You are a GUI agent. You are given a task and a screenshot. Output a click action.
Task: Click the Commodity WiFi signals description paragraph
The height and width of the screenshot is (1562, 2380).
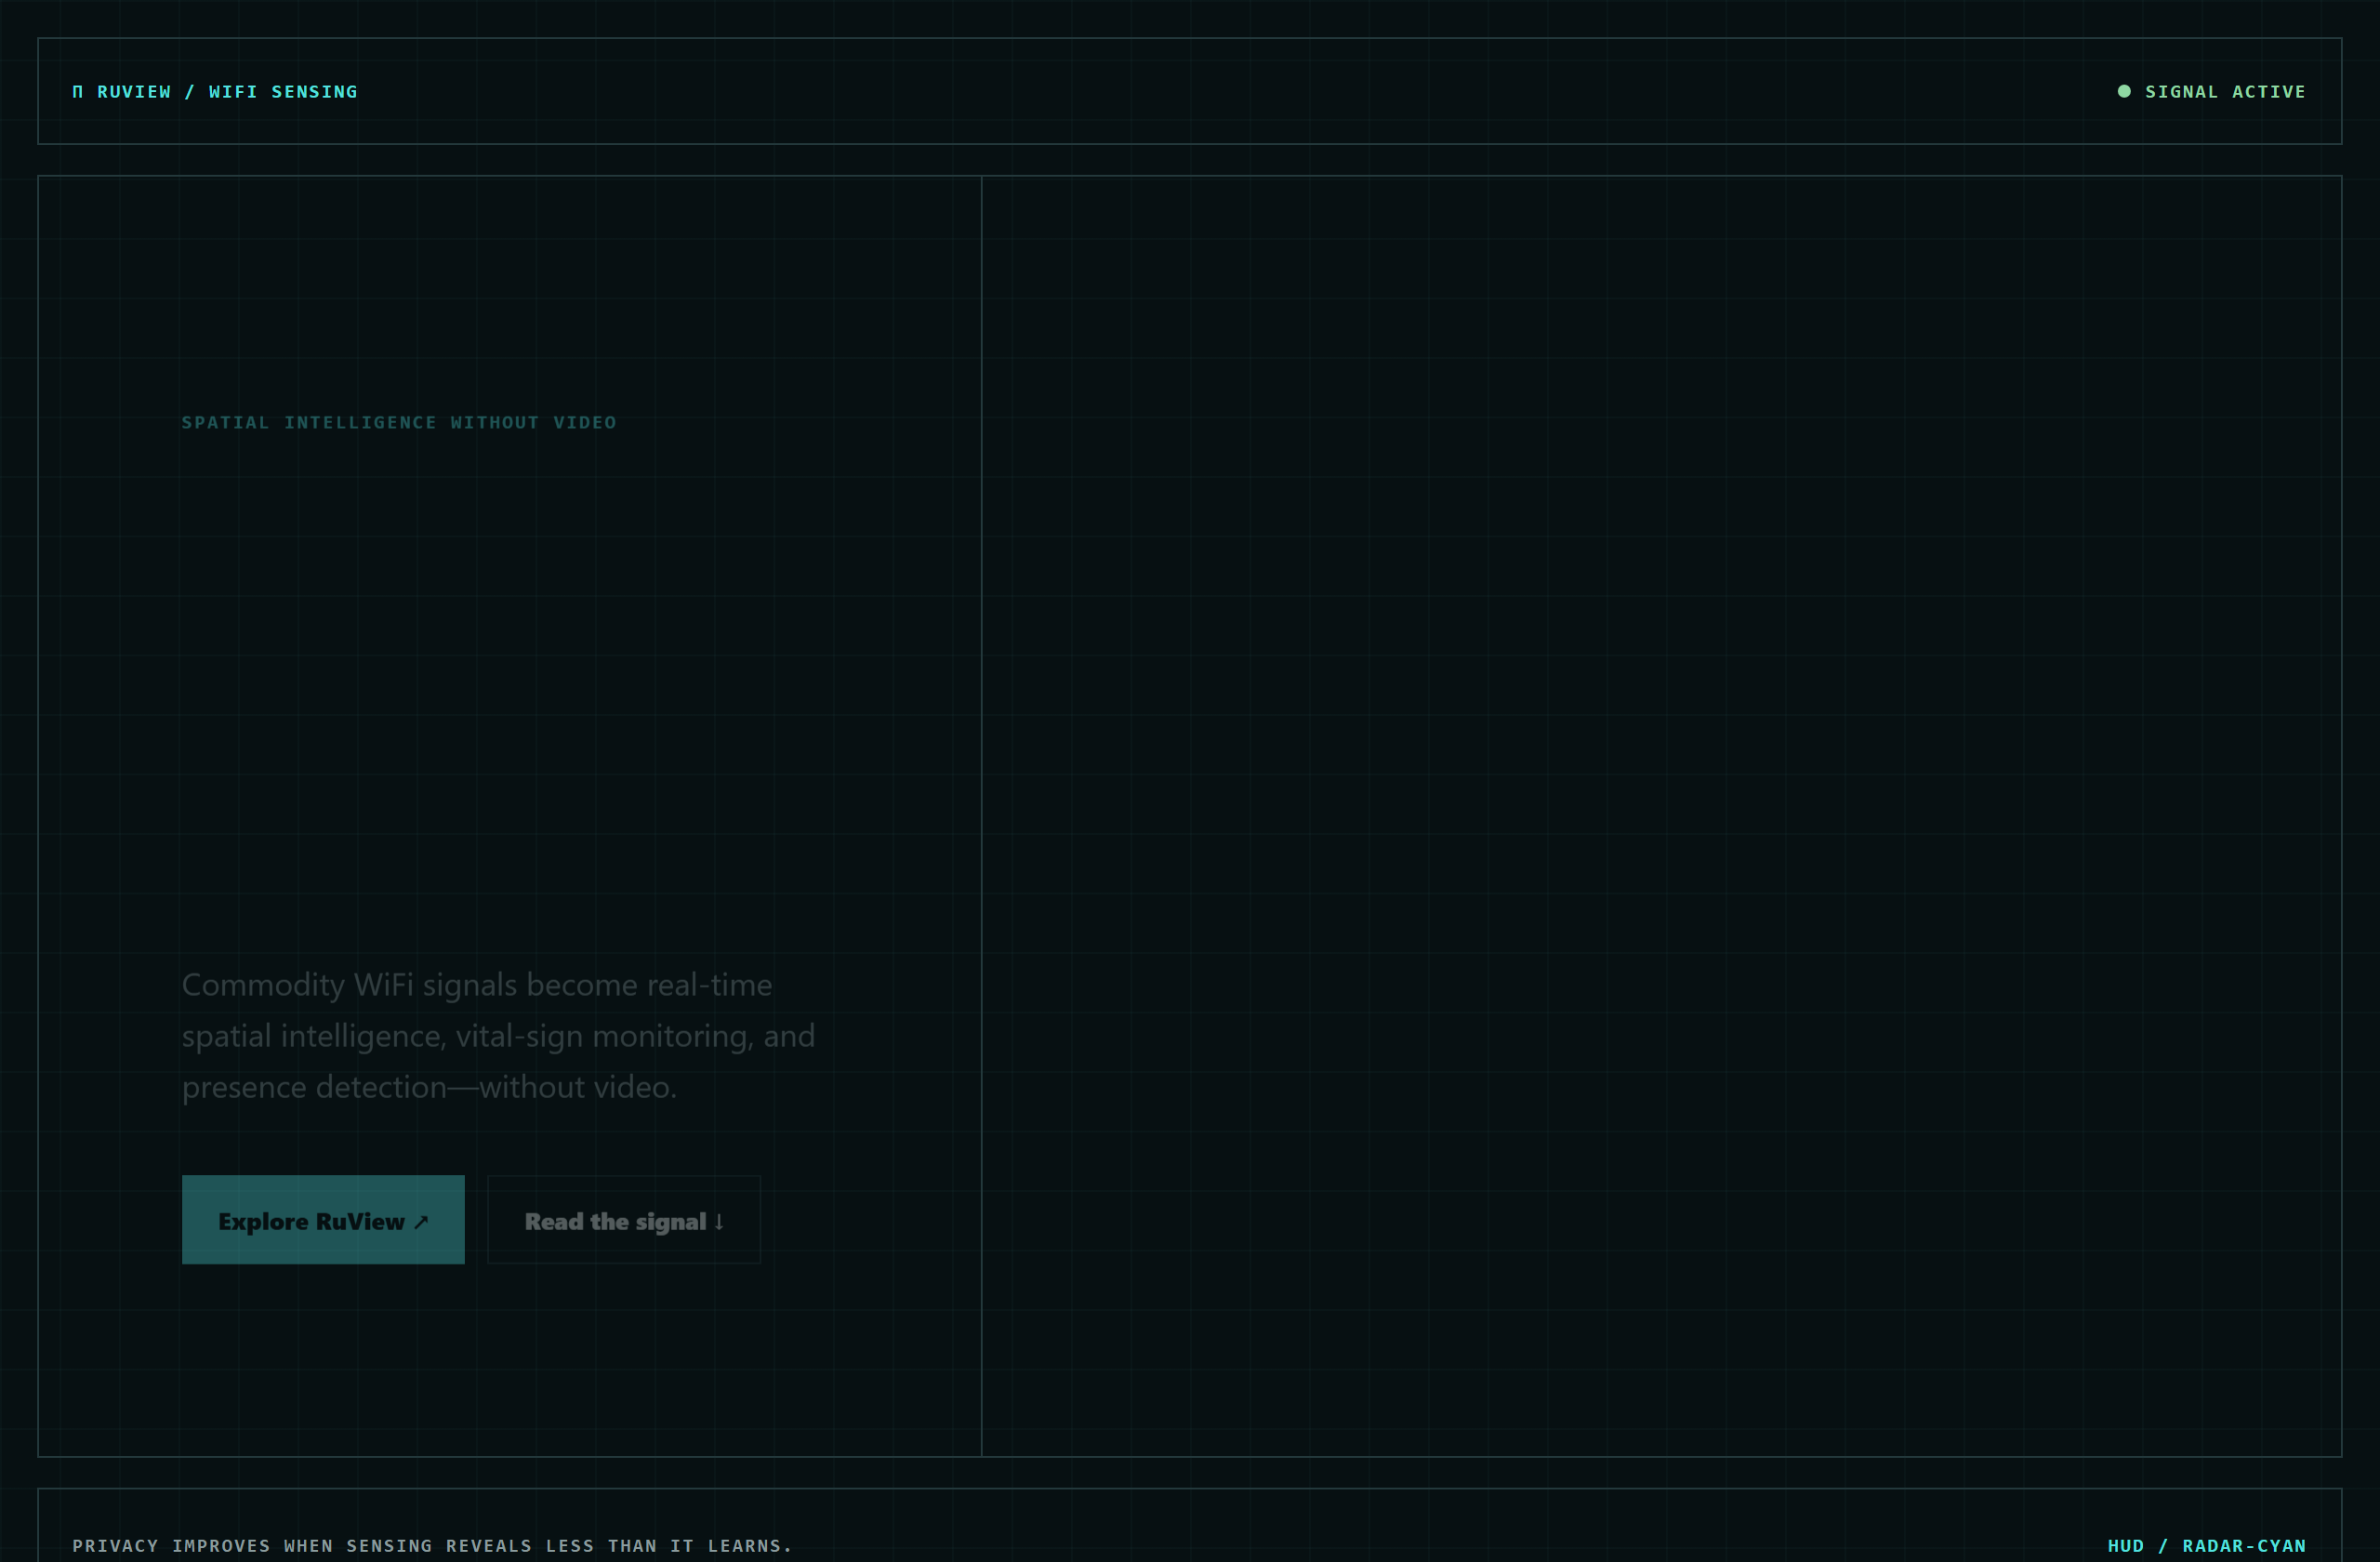tap(498, 1036)
